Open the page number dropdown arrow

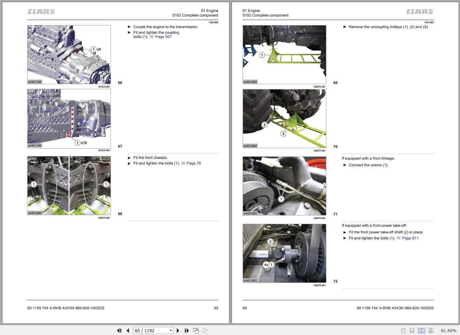171,330
